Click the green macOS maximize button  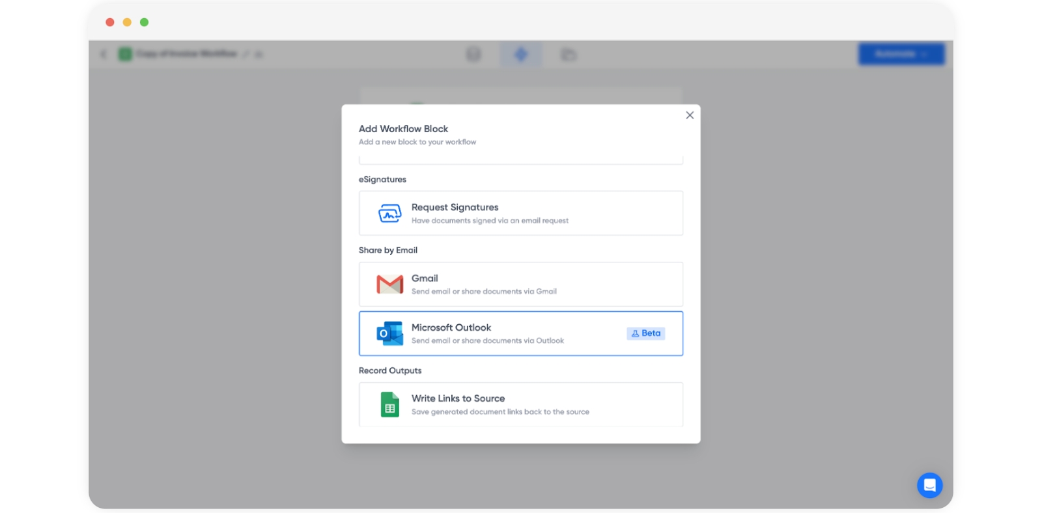(x=144, y=22)
